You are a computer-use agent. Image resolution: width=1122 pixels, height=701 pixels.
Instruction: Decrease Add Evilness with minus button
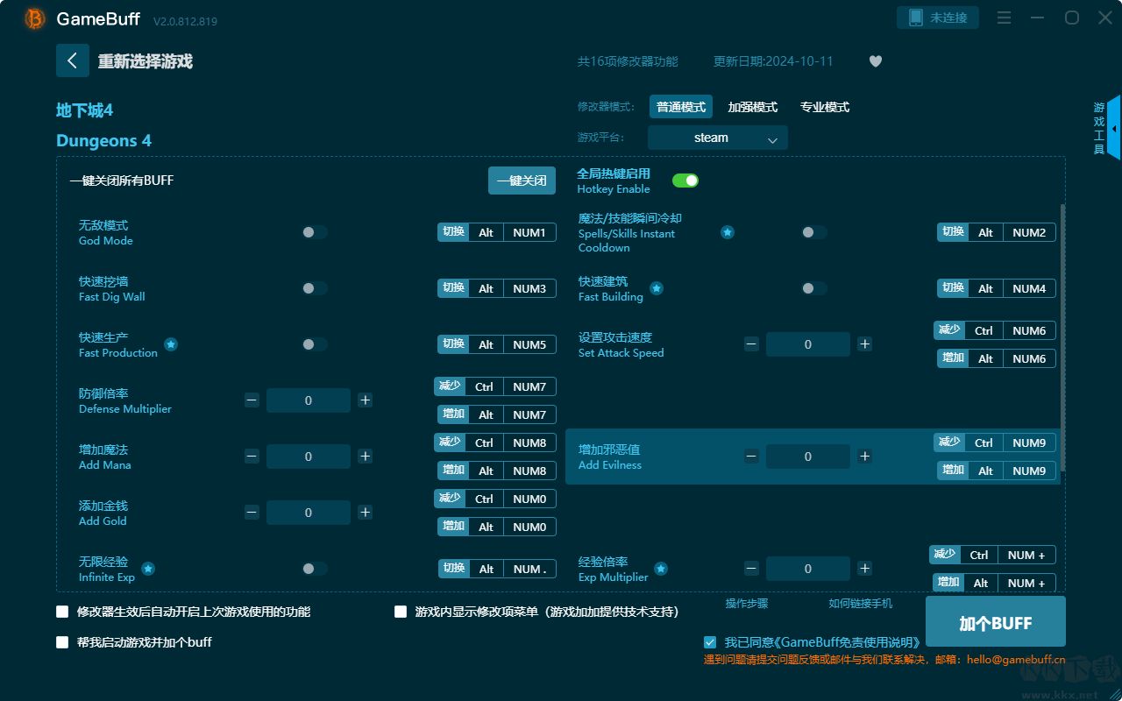tap(751, 457)
